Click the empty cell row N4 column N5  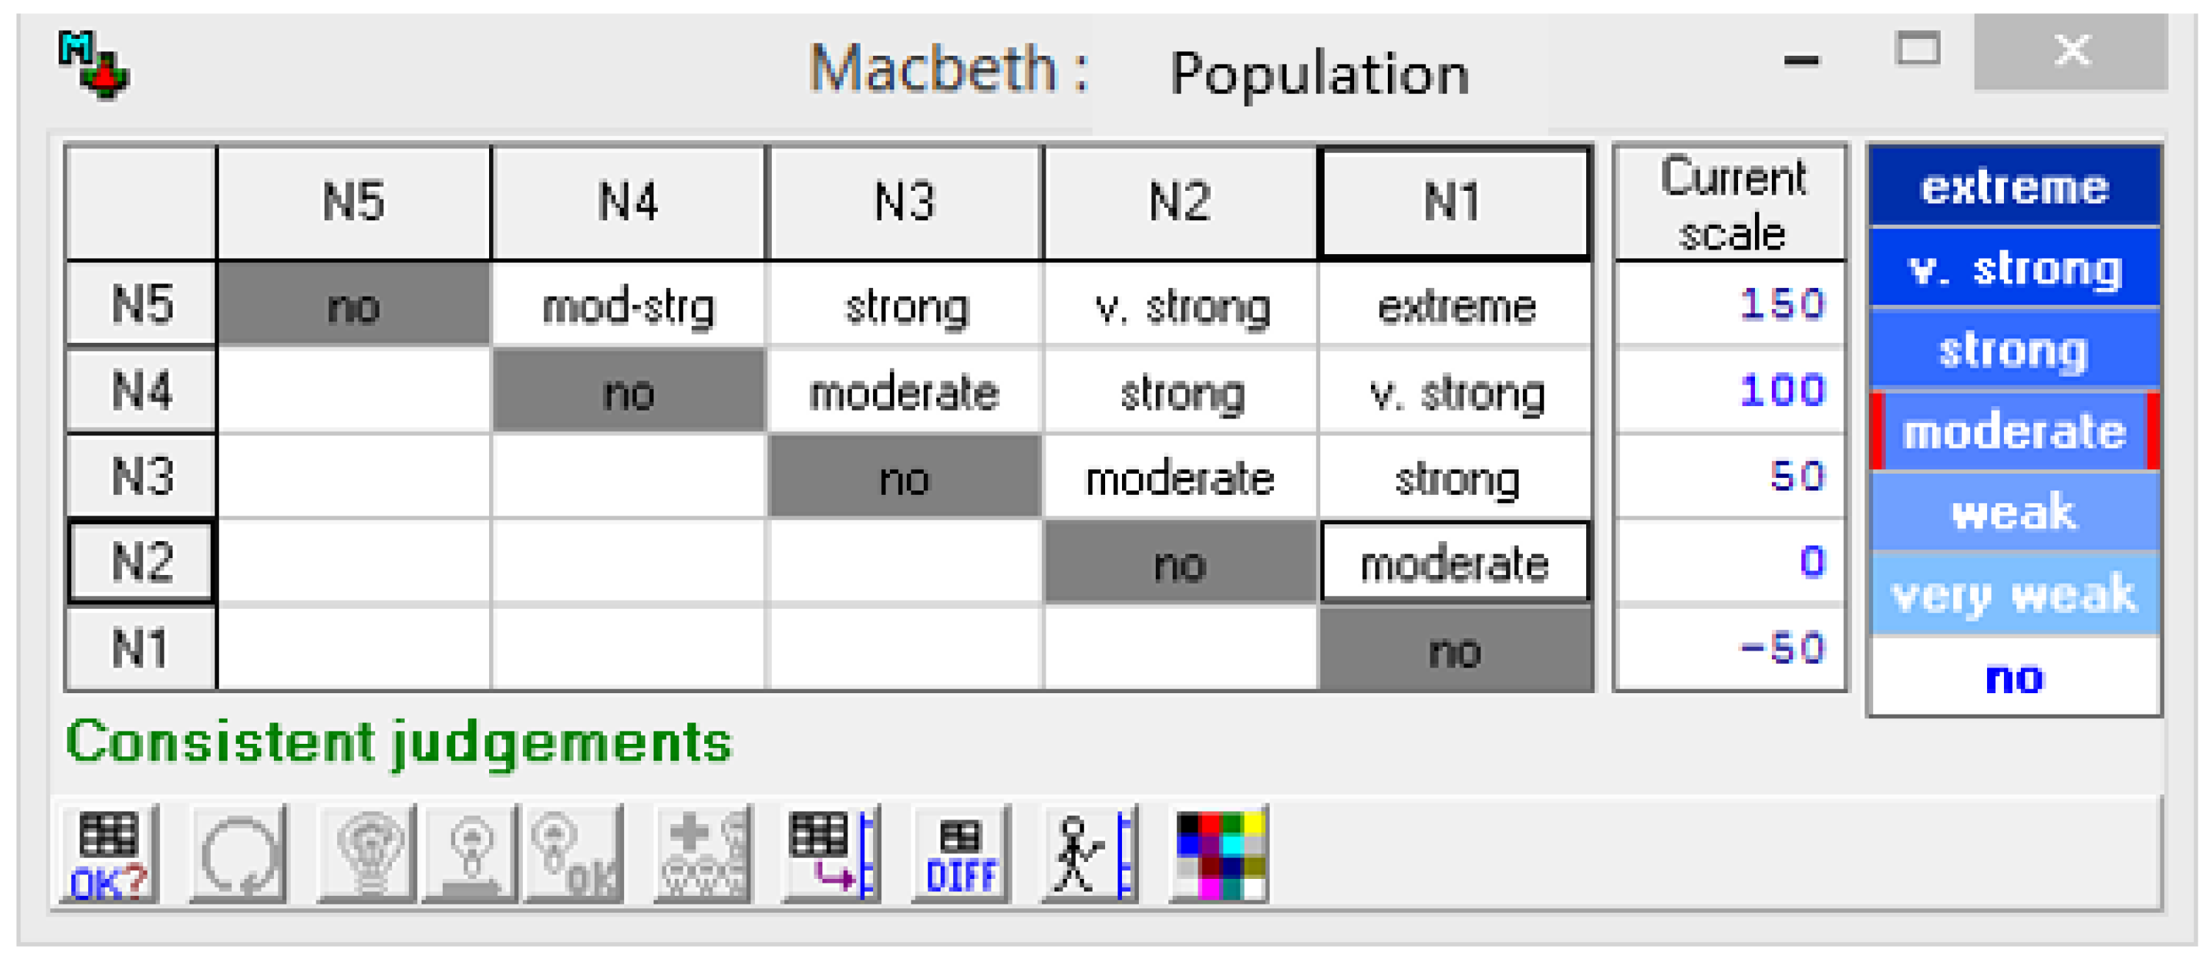pos(355,391)
